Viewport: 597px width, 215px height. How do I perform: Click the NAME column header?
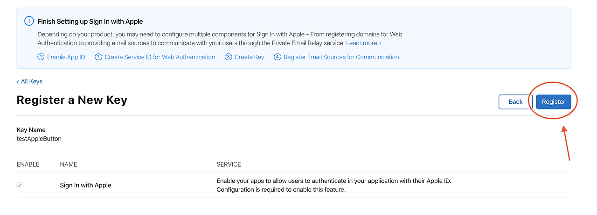click(69, 164)
